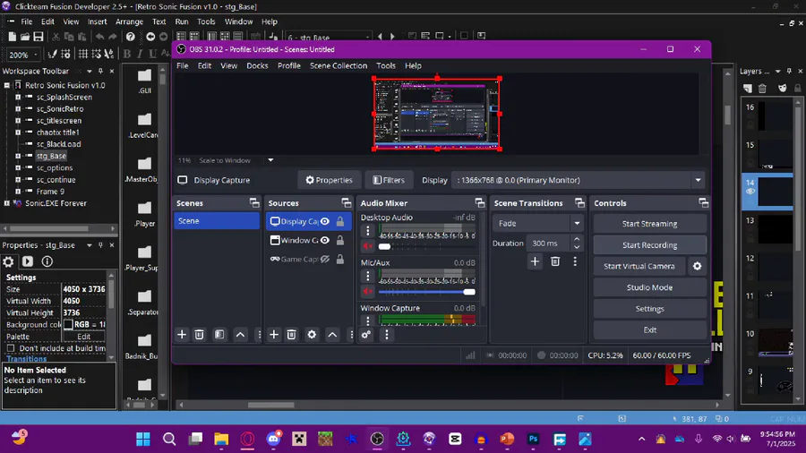This screenshot has height=453, width=806.
Task: Open Windows Start menu
Action: tap(143, 439)
